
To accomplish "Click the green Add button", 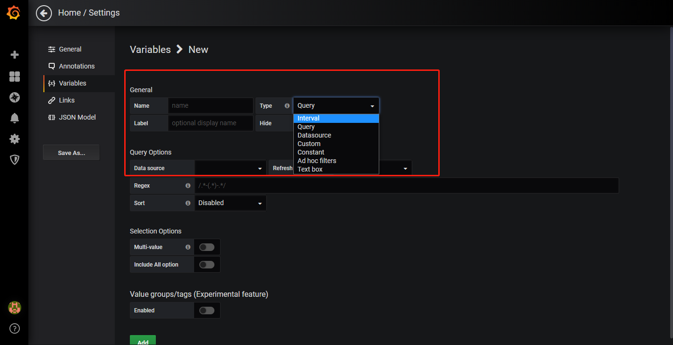I will tap(143, 340).
